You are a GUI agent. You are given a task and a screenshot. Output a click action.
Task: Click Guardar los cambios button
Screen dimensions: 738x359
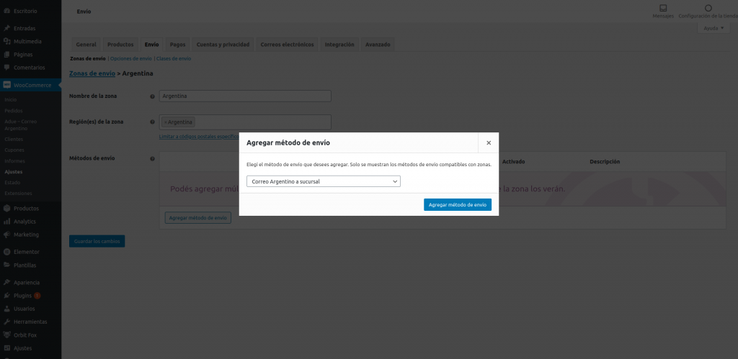click(x=97, y=241)
